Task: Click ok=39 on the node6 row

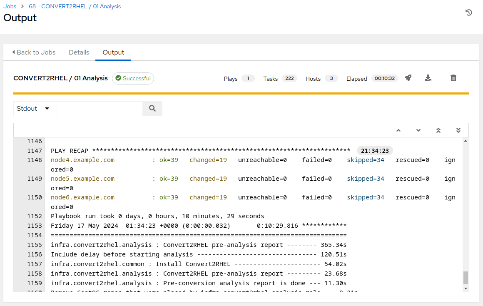Action: tap(169, 198)
